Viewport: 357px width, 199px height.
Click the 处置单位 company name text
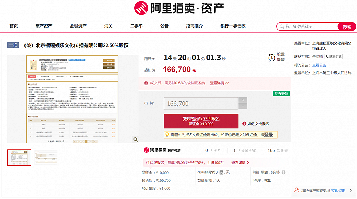click(x=331, y=46)
